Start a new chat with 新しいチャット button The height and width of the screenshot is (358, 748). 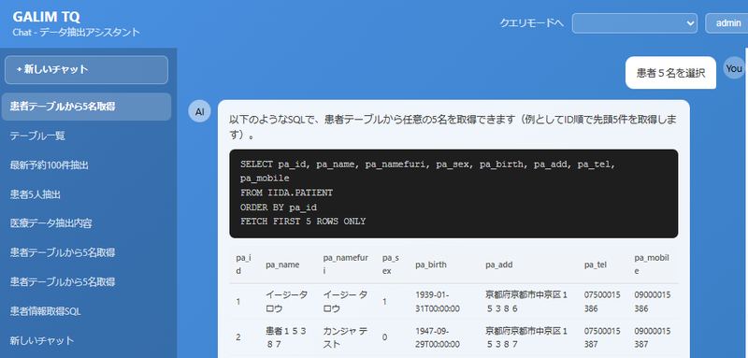[86, 69]
